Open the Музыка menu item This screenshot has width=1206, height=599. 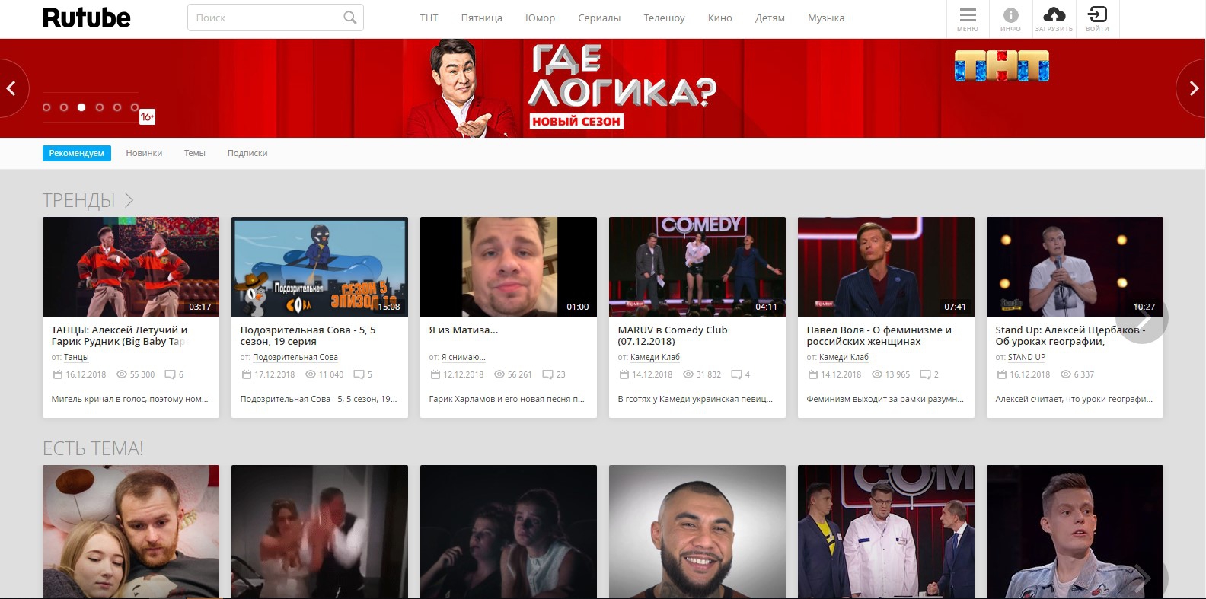tap(826, 18)
